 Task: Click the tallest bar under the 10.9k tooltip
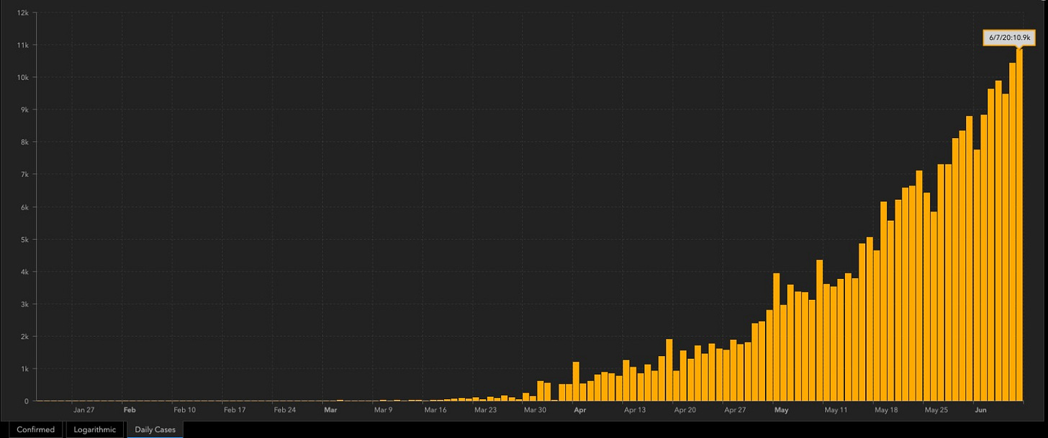pos(1019,224)
